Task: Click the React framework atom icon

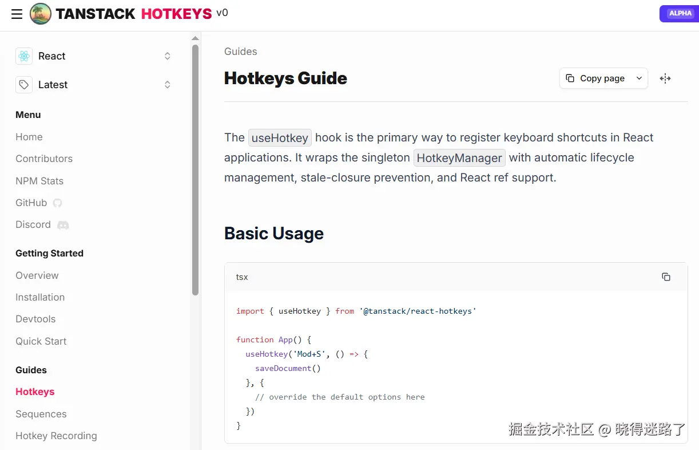Action: (x=24, y=56)
